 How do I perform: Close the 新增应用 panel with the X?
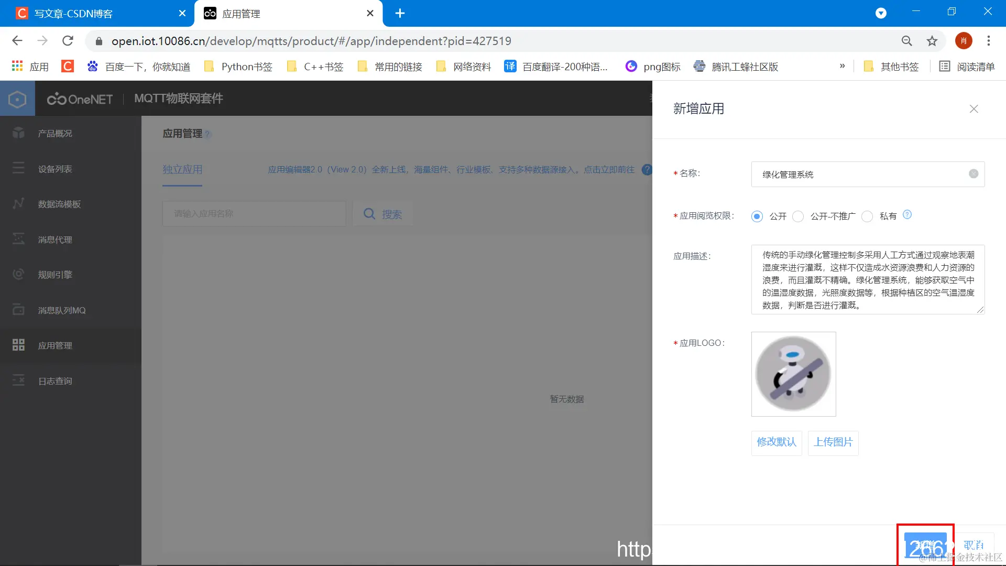(974, 109)
